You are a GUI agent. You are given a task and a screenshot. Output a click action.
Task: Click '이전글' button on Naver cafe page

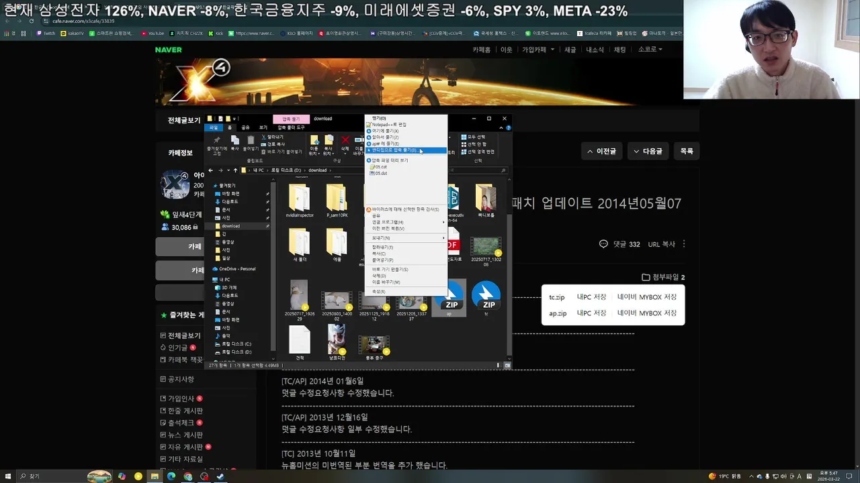point(602,152)
